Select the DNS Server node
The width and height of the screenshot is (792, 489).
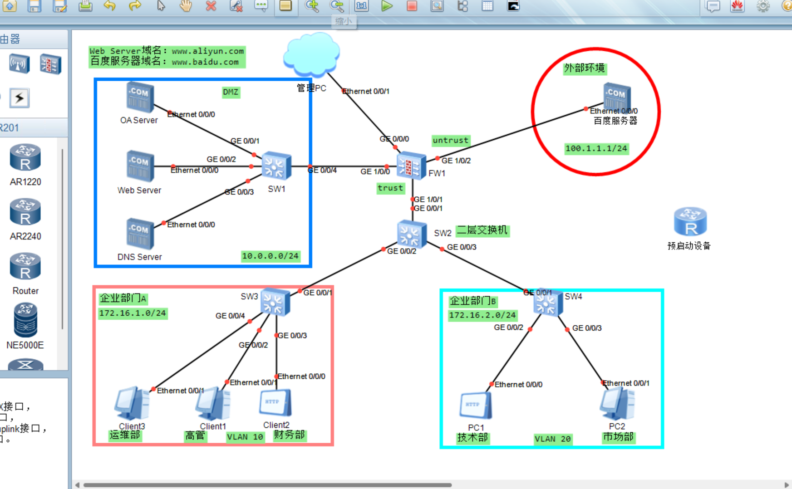pos(140,234)
